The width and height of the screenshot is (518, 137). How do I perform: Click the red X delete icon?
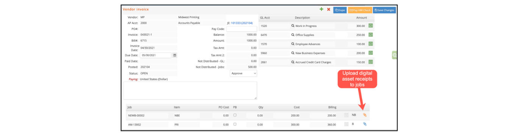point(329,9)
